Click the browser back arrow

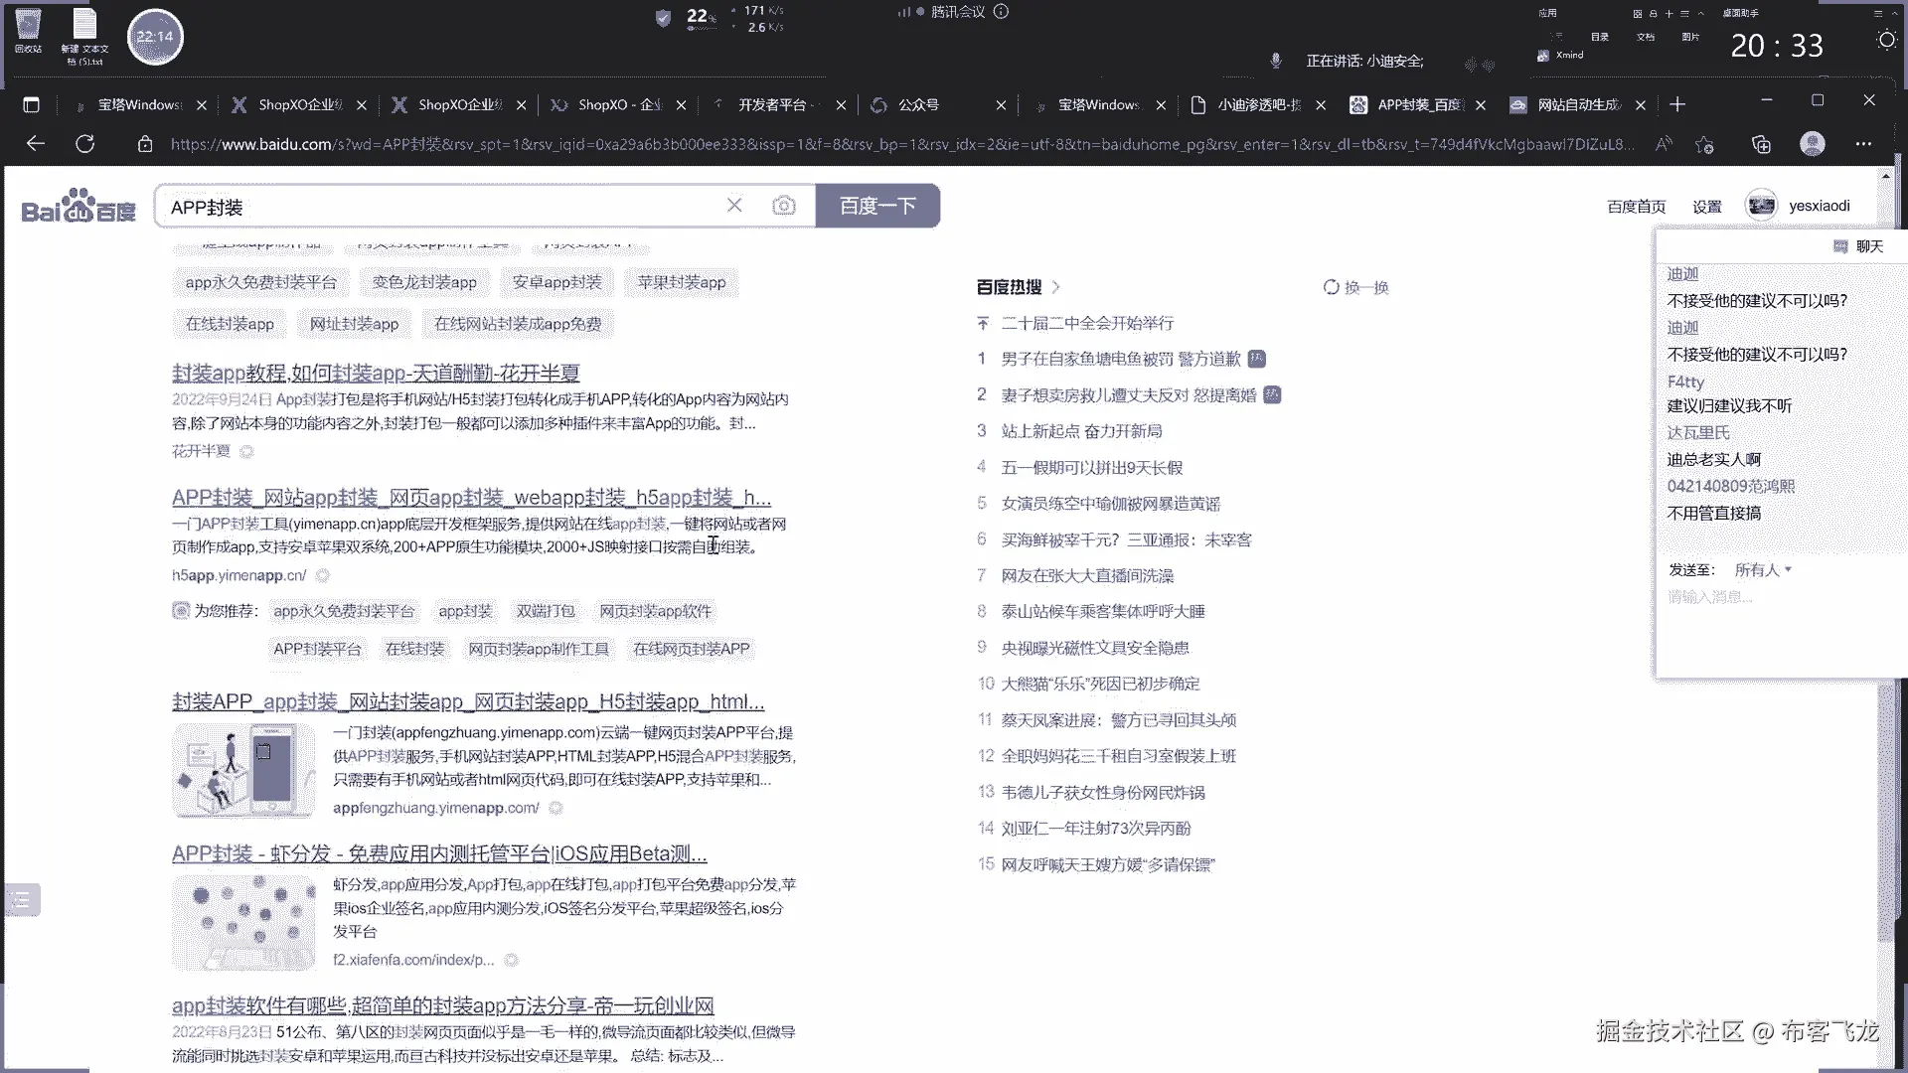click(36, 144)
